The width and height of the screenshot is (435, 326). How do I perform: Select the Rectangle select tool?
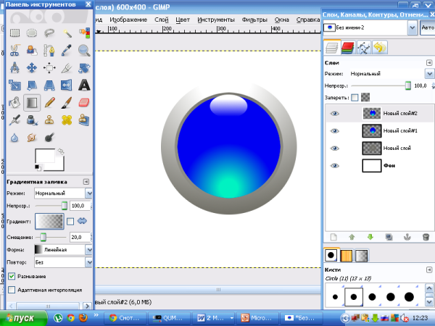click(14, 33)
